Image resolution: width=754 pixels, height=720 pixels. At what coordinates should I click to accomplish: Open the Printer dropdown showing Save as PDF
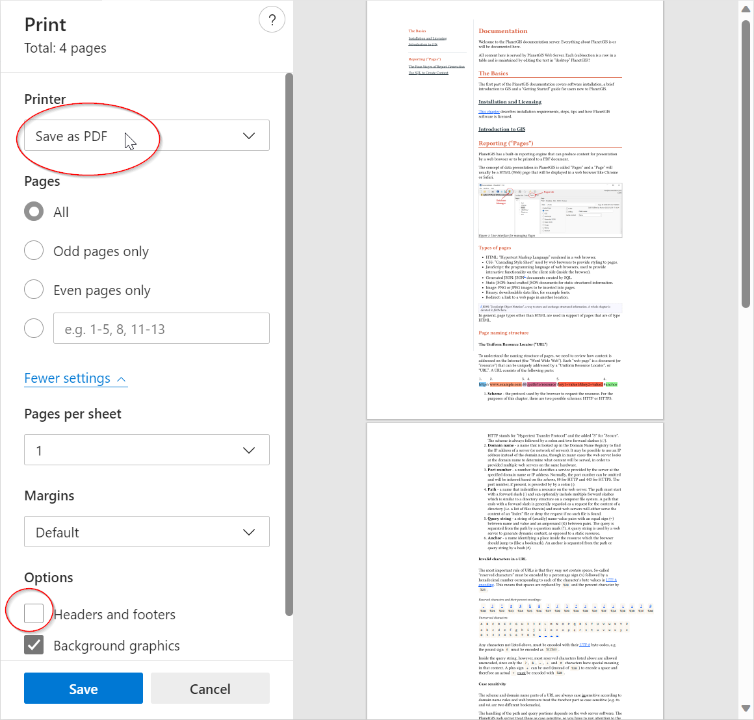[147, 136]
